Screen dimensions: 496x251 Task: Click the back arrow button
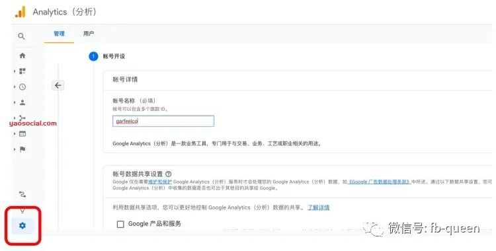58,85
